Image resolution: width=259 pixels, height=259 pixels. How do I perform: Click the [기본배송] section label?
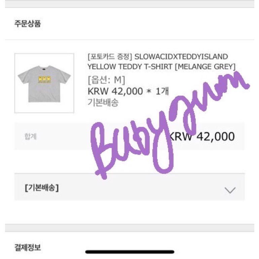[42, 188]
